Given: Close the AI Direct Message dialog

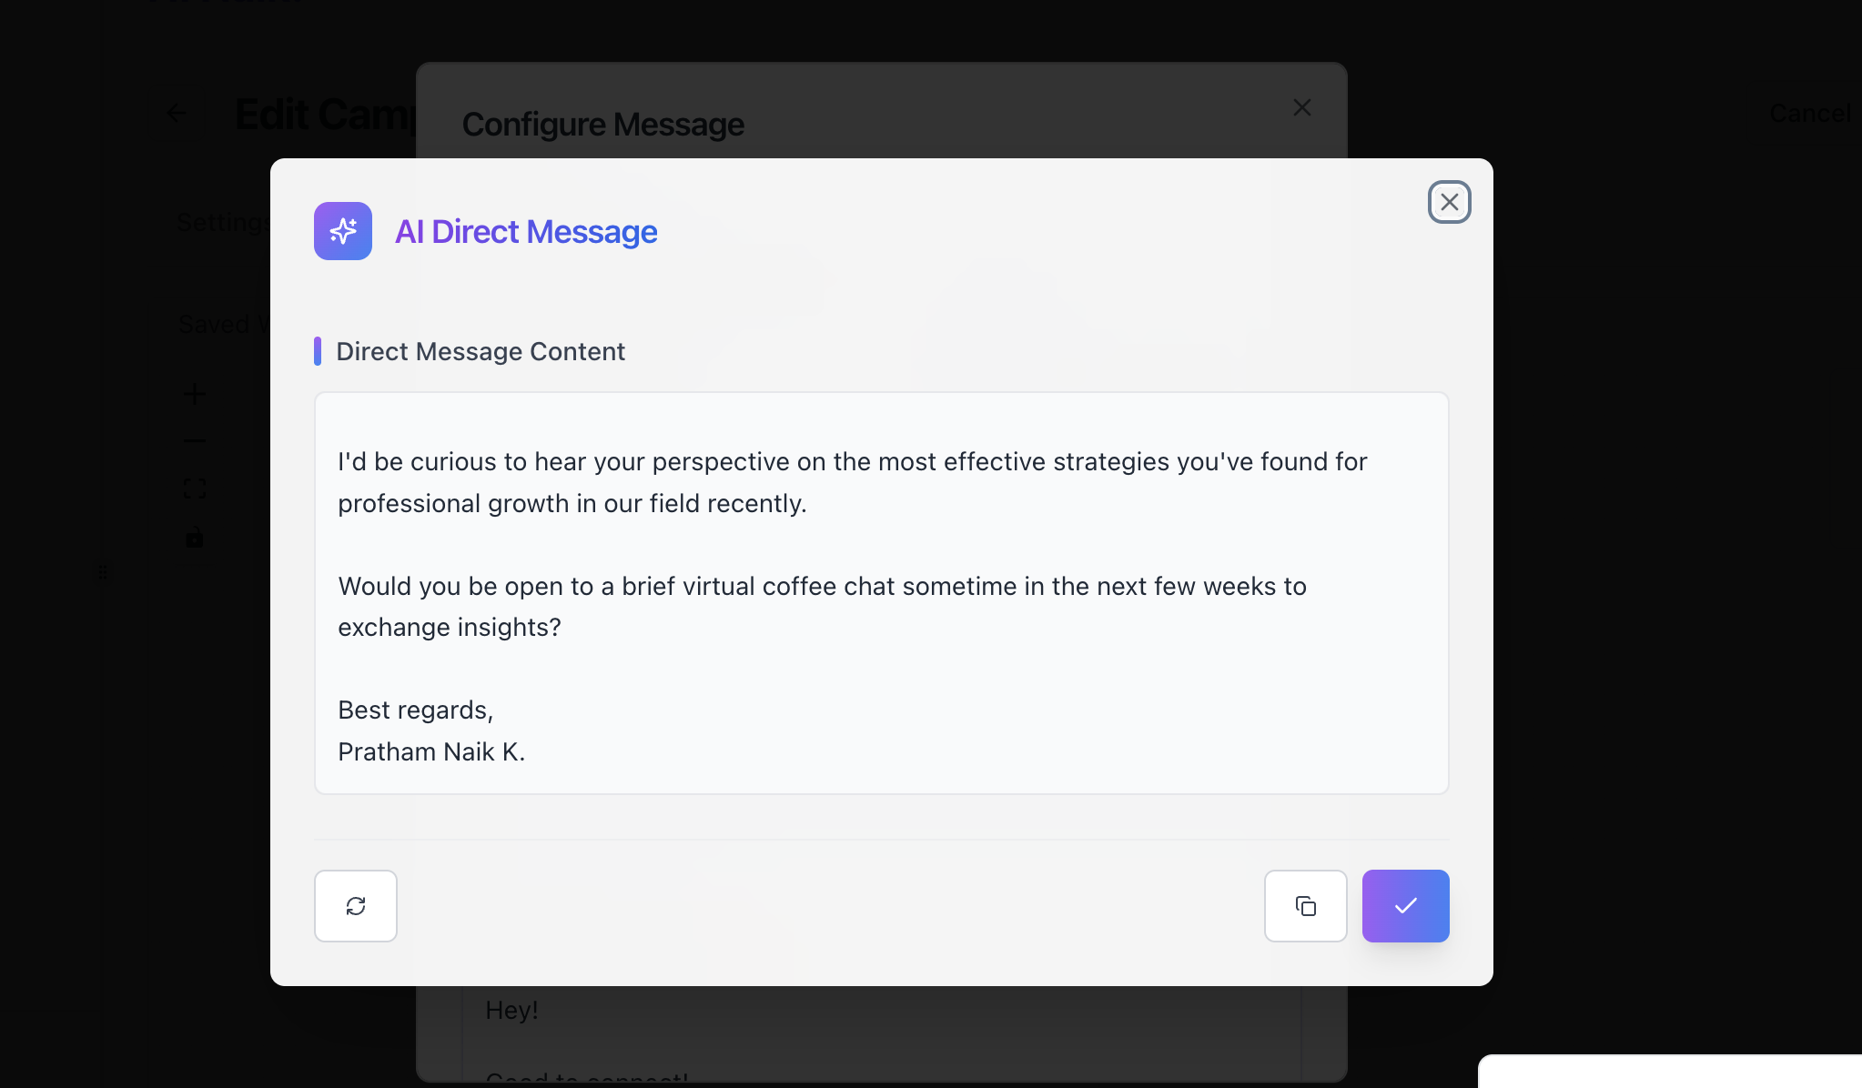Looking at the screenshot, I should (1449, 202).
